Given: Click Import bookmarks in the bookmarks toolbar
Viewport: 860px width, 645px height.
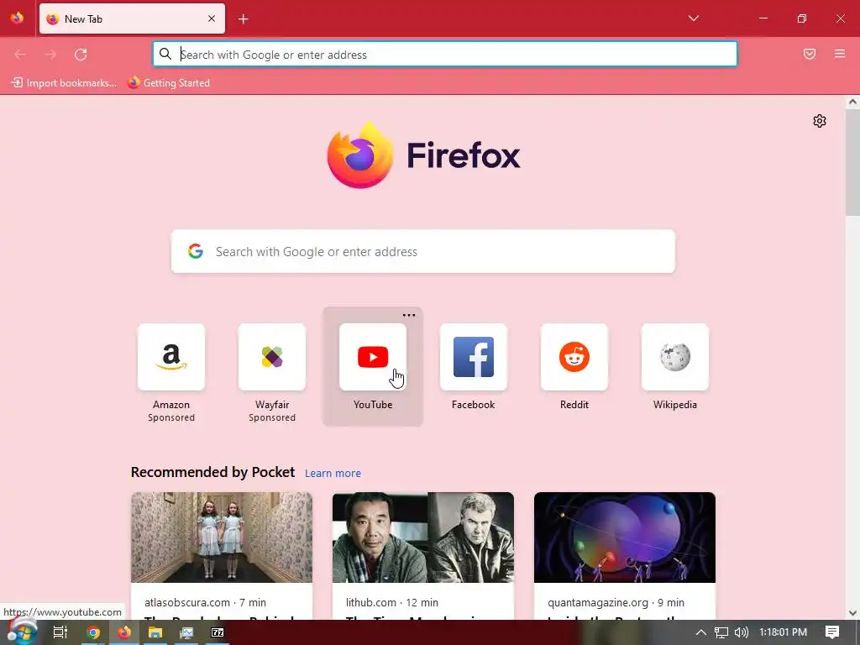Looking at the screenshot, I should pos(64,83).
